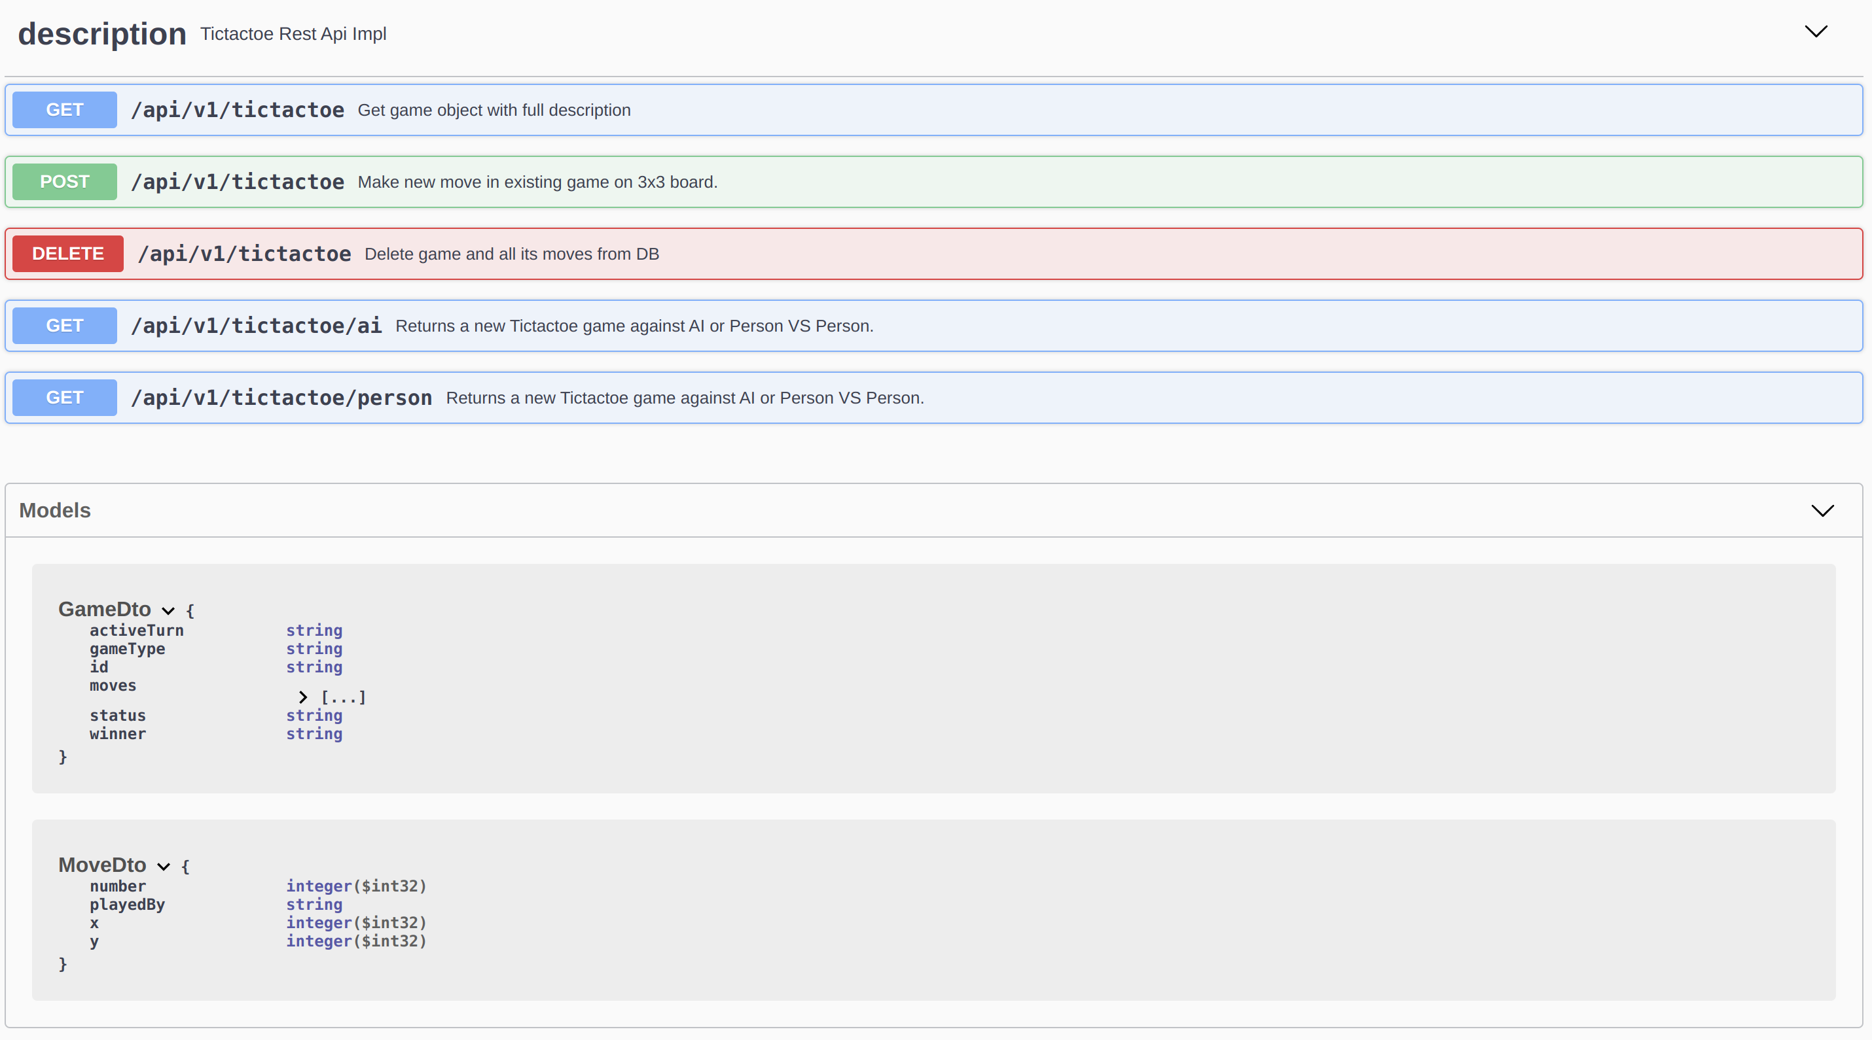This screenshot has width=1872, height=1040.
Task: Click the MoveDto model name
Action: (103, 865)
